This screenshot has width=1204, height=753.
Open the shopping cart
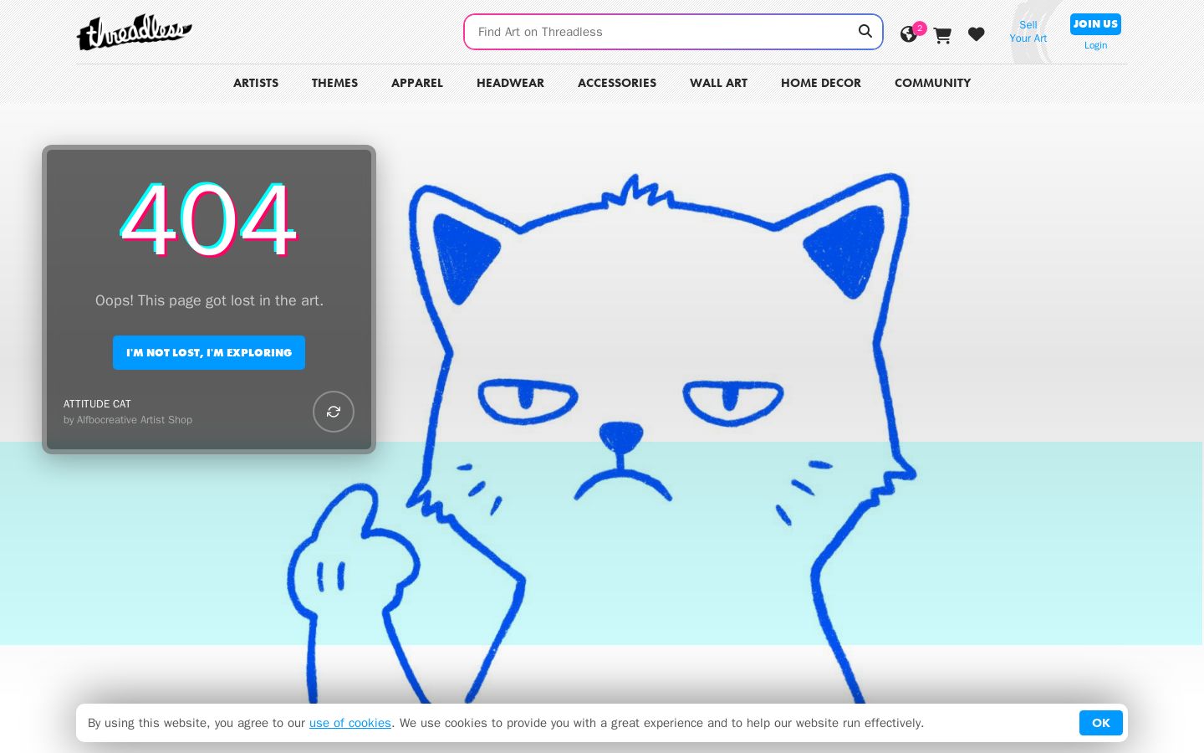point(942,35)
